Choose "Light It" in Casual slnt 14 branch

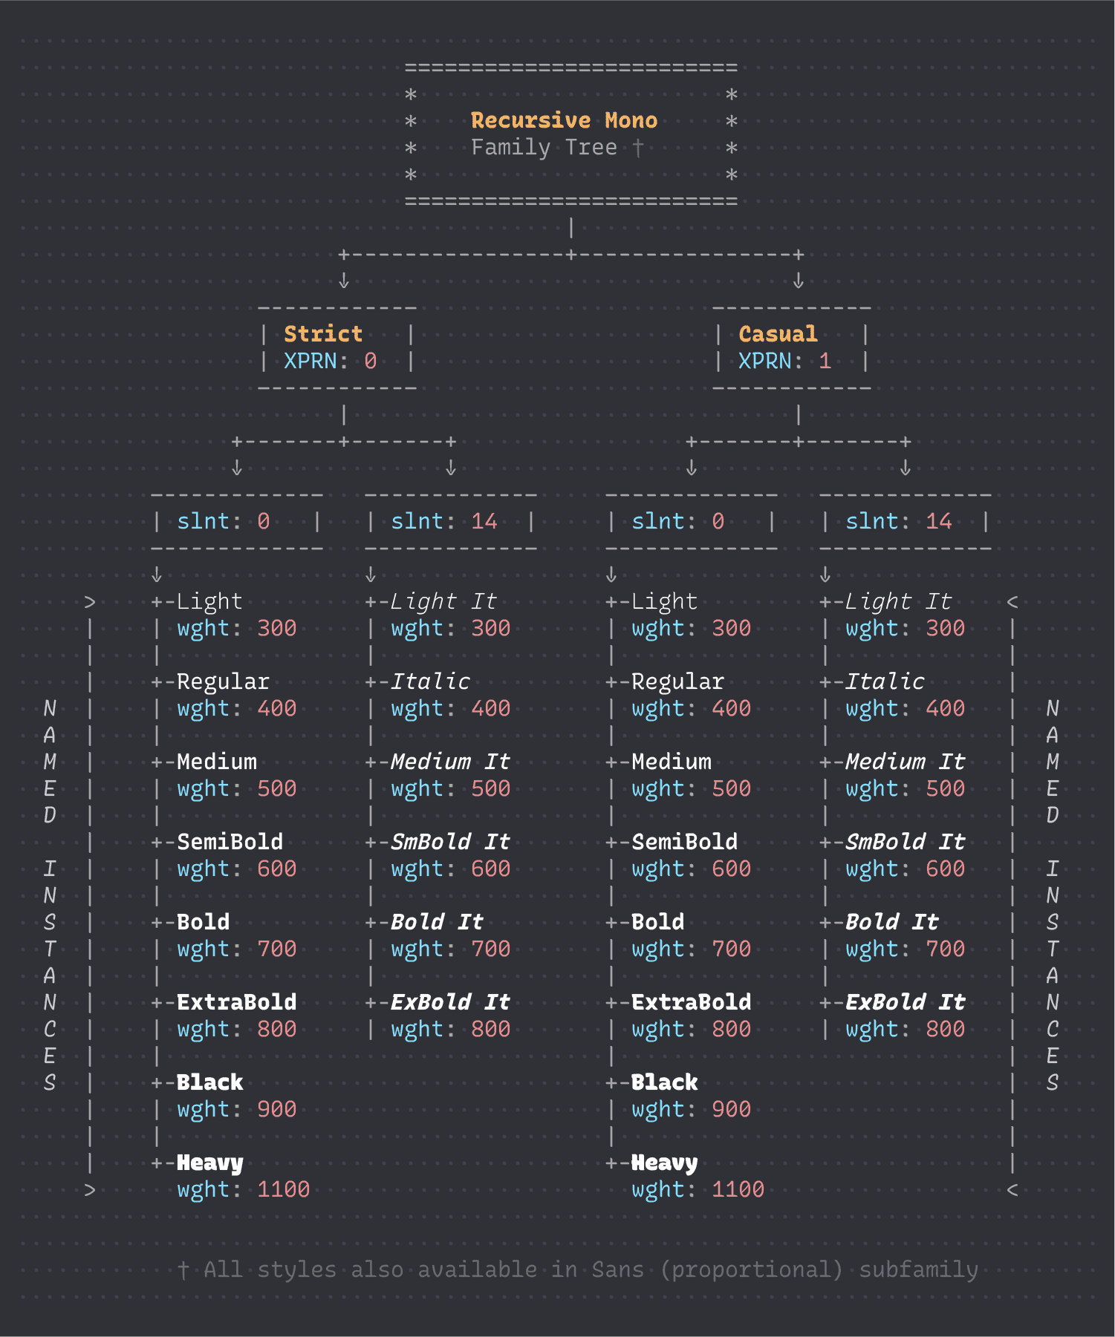coord(898,601)
